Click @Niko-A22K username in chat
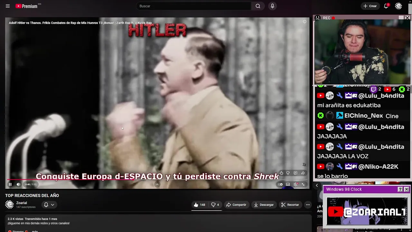The width and height of the screenshot is (412, 232). pyautogui.click(x=378, y=167)
